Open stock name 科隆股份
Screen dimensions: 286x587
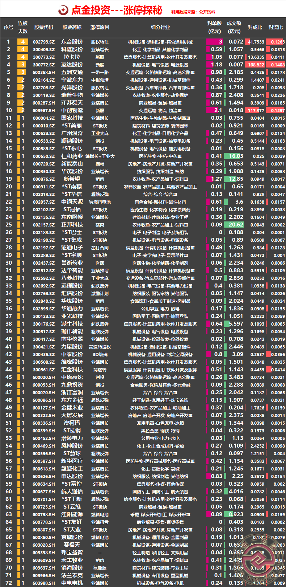pyautogui.click(x=72, y=49)
